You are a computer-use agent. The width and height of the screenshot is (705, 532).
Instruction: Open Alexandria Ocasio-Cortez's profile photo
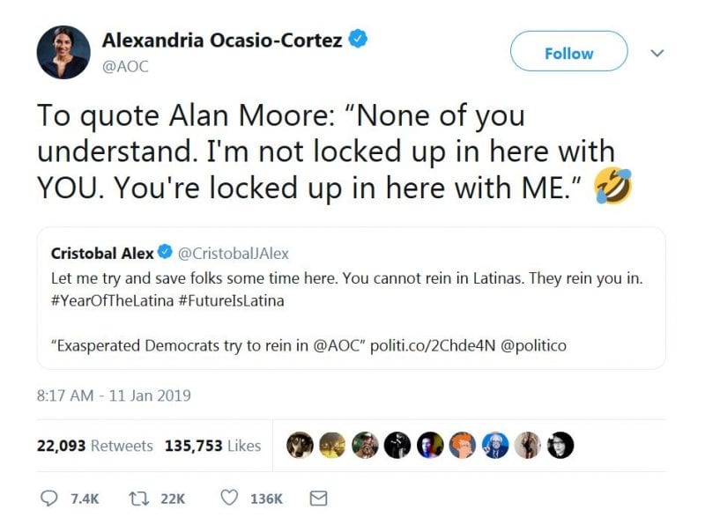(63, 52)
